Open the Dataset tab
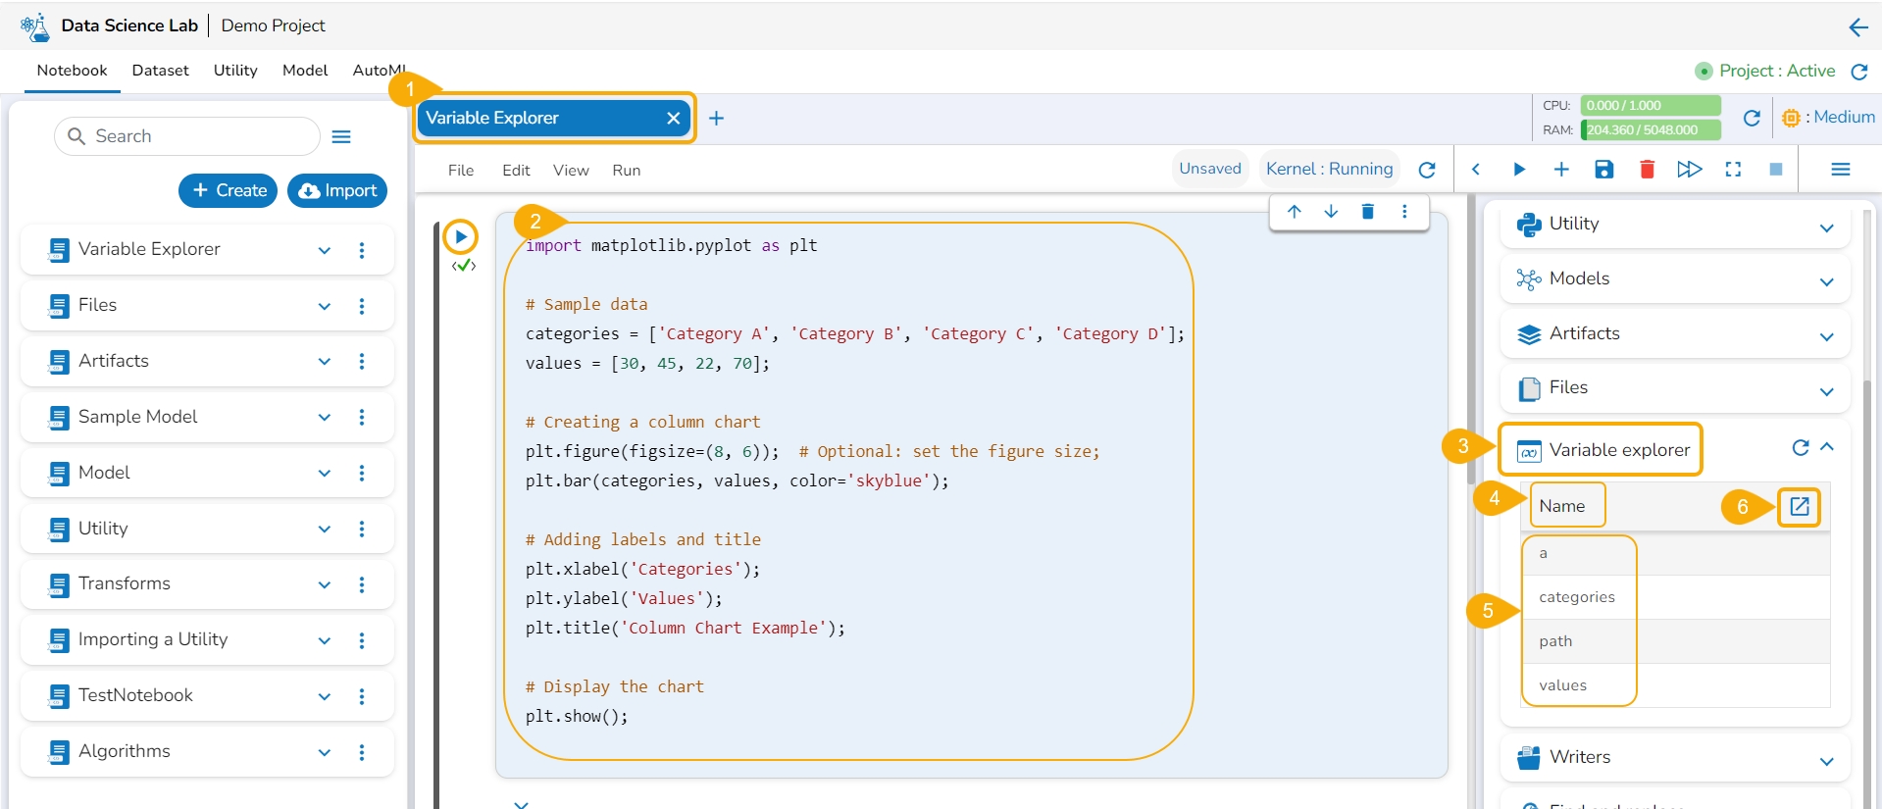The height and width of the screenshot is (809, 1882). 160,71
